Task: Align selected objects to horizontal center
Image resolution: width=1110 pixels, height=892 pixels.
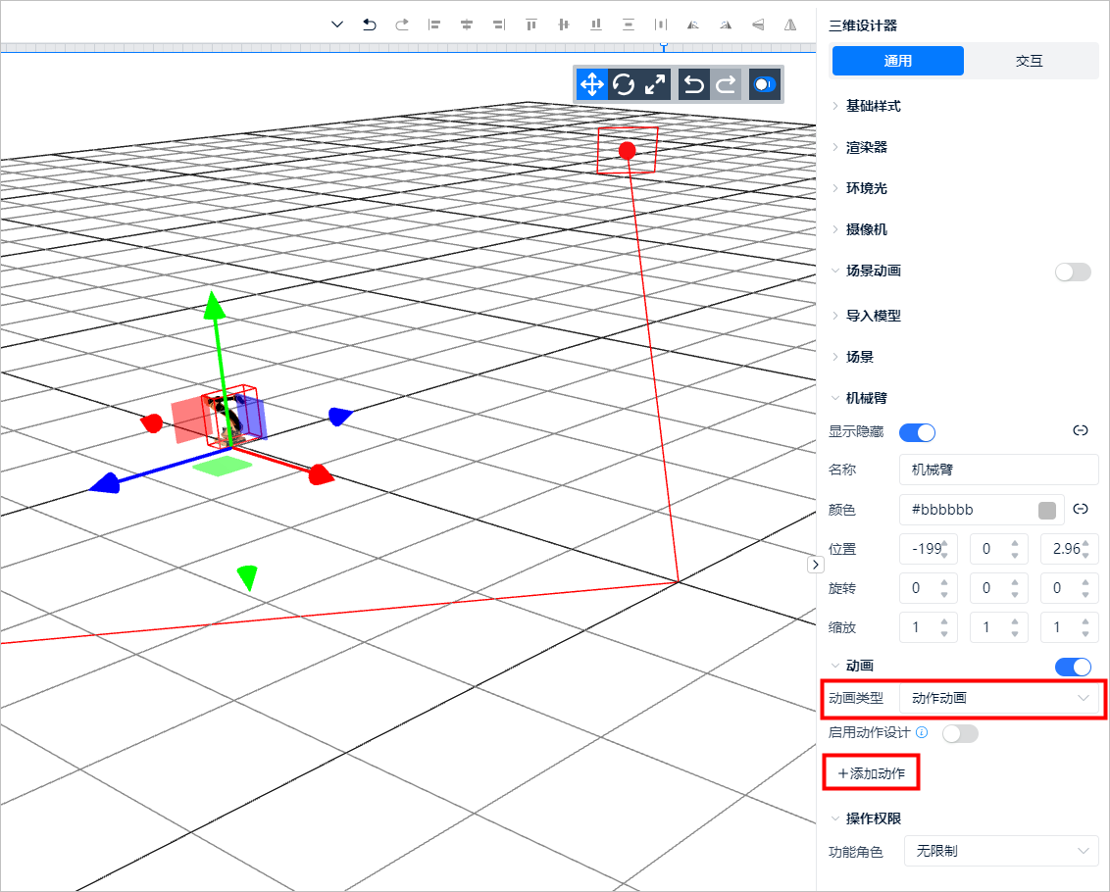Action: [x=467, y=25]
